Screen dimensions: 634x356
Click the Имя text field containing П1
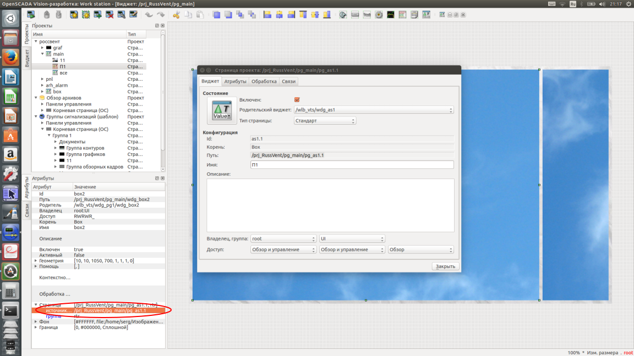click(352, 165)
